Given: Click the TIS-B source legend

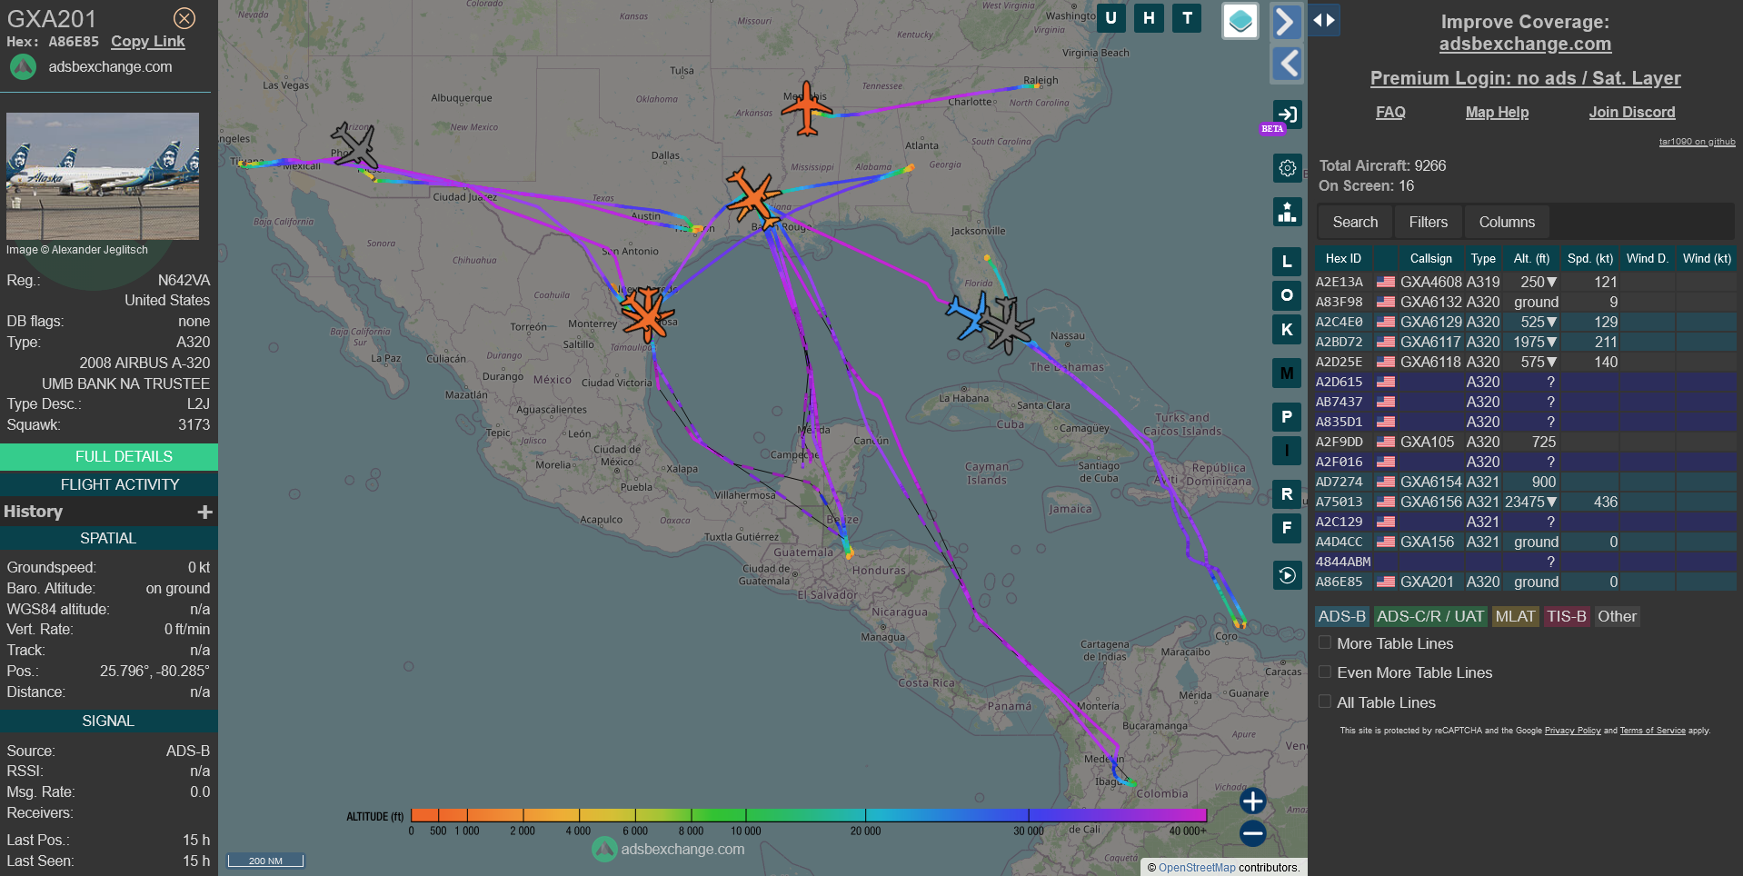Looking at the screenshot, I should click(1567, 617).
